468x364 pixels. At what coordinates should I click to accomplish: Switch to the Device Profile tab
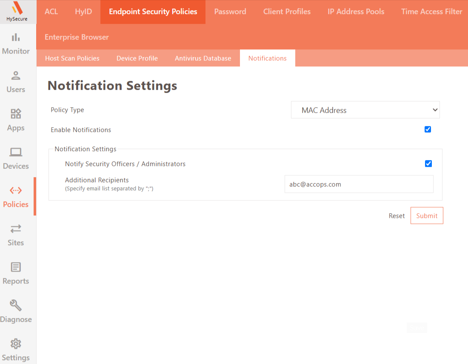[x=137, y=58]
